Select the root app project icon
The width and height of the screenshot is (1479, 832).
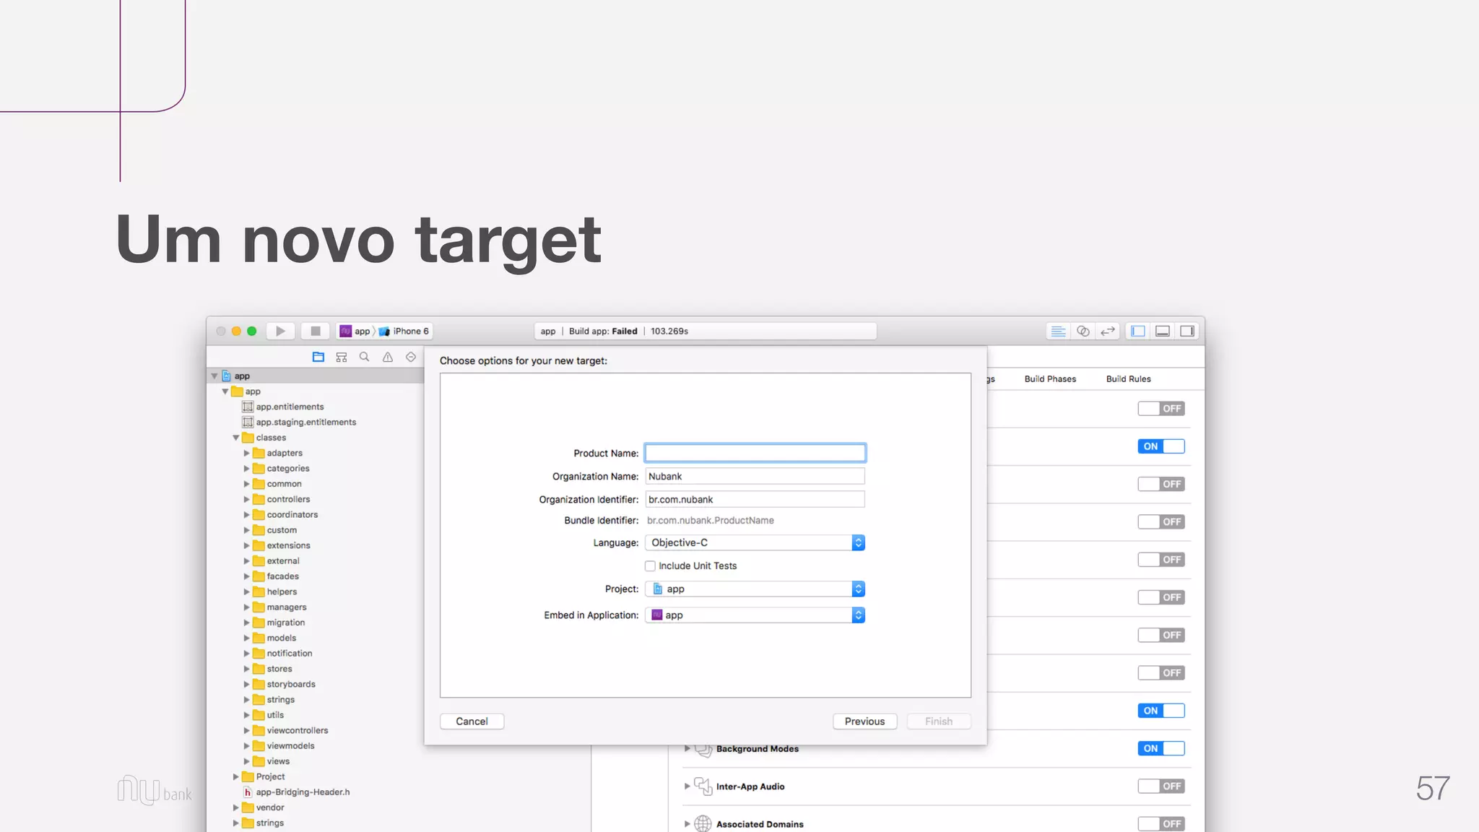tap(226, 376)
